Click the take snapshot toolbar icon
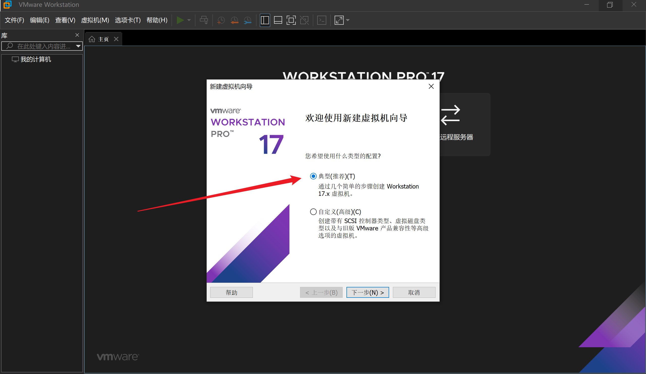Image resolution: width=646 pixels, height=374 pixels. pos(221,20)
